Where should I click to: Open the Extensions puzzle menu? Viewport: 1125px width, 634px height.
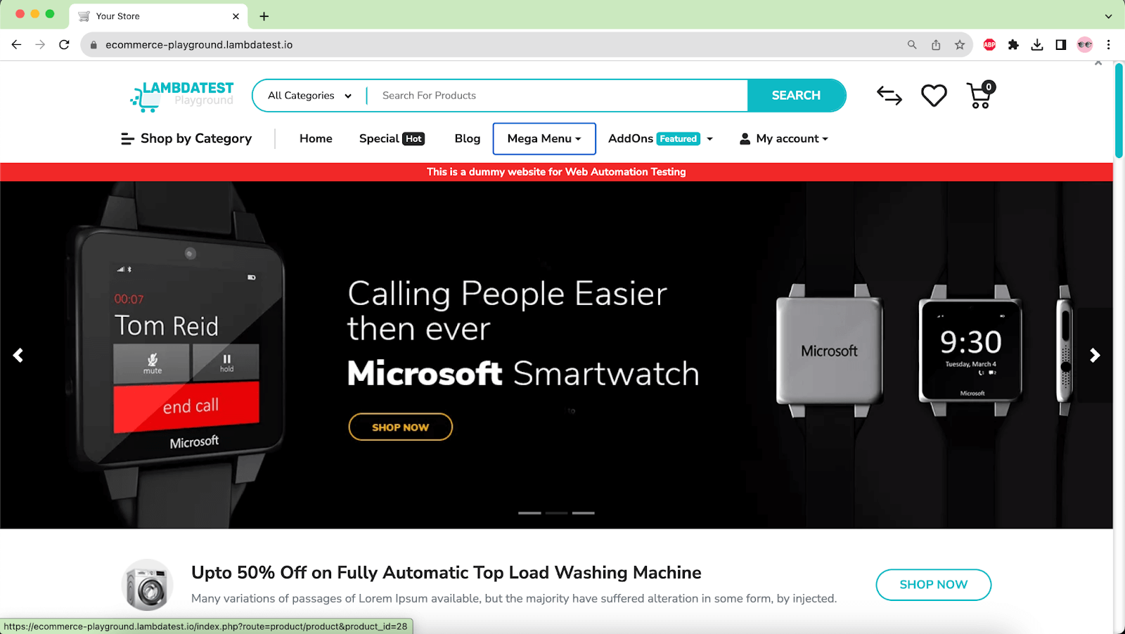pyautogui.click(x=1013, y=45)
